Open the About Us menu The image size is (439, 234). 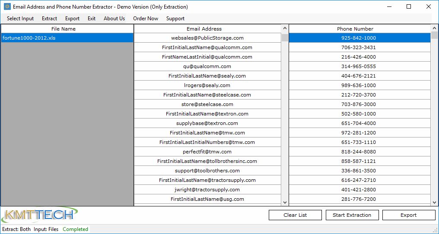click(114, 19)
